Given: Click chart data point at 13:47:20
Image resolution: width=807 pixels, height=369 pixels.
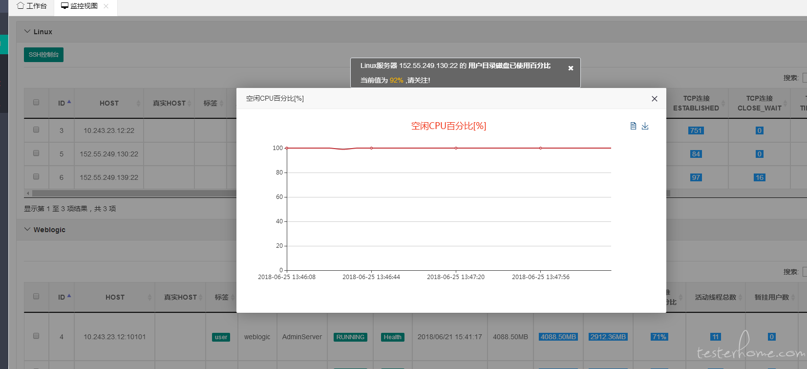Looking at the screenshot, I should click(x=456, y=148).
